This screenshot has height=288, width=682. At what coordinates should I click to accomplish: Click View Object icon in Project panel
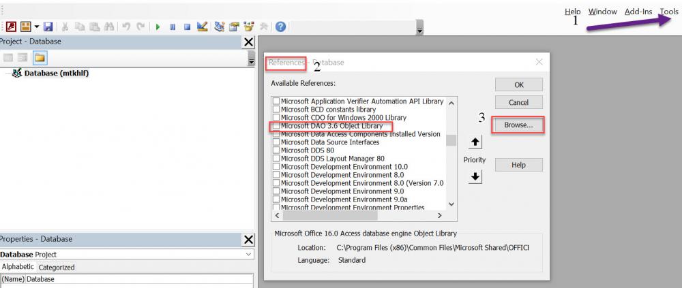tap(23, 58)
